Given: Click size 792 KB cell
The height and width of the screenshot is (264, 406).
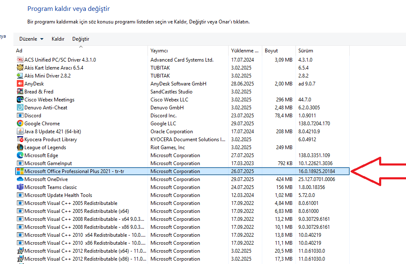Looking at the screenshot, I should 285,163.
